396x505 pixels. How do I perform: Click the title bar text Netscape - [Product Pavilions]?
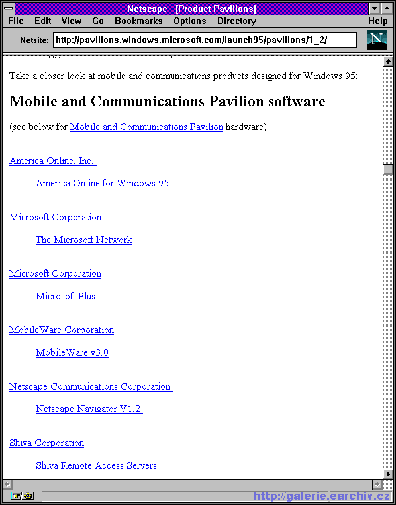click(191, 9)
